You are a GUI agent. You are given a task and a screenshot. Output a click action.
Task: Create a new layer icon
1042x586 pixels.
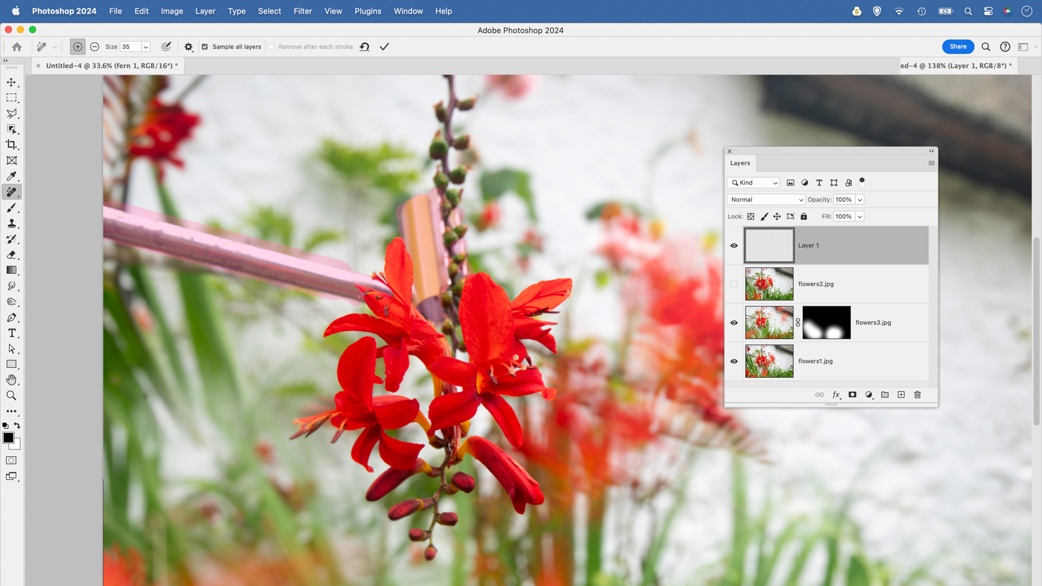pos(901,395)
